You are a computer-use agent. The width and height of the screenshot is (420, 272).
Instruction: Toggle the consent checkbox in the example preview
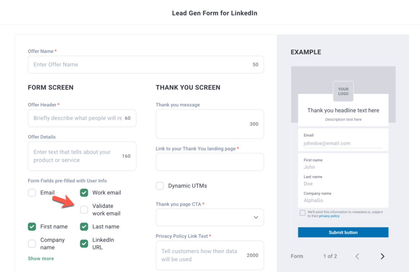(x=303, y=213)
